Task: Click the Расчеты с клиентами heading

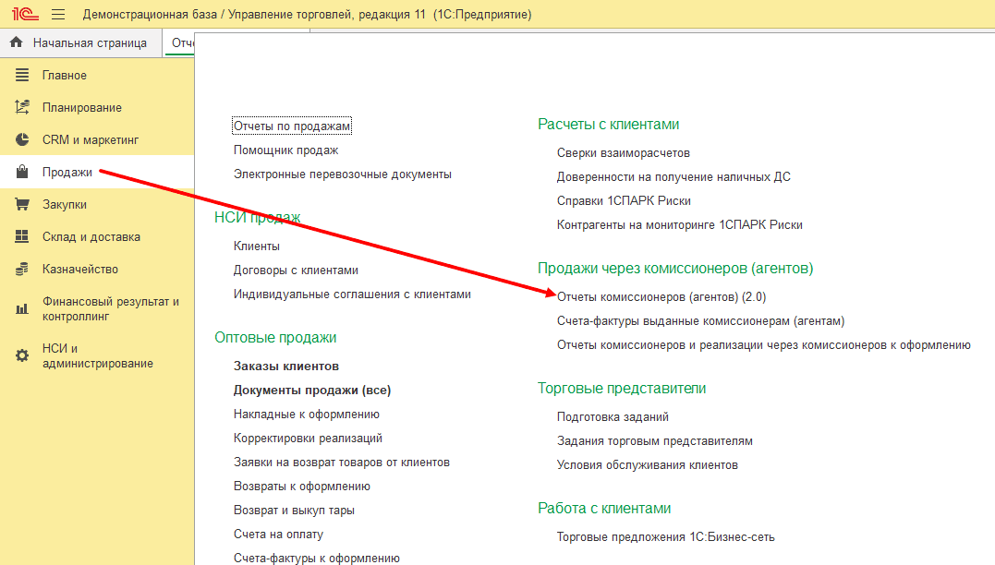Action: (608, 125)
